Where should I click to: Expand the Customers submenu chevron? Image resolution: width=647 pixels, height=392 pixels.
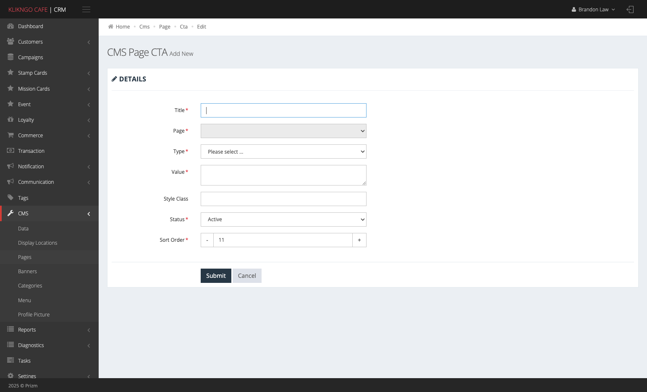pyautogui.click(x=89, y=42)
